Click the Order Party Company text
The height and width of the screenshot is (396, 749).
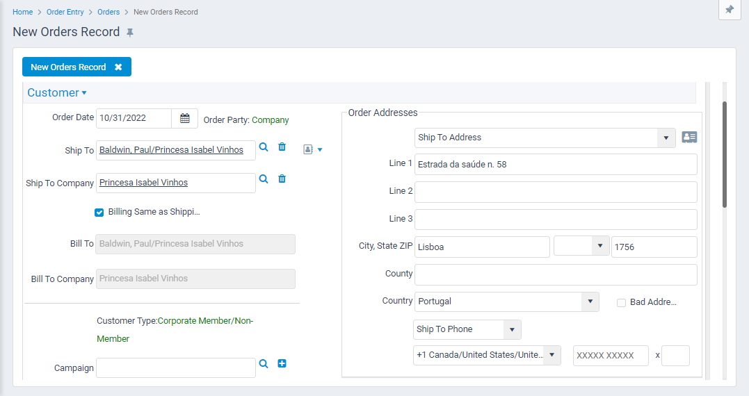click(x=271, y=119)
